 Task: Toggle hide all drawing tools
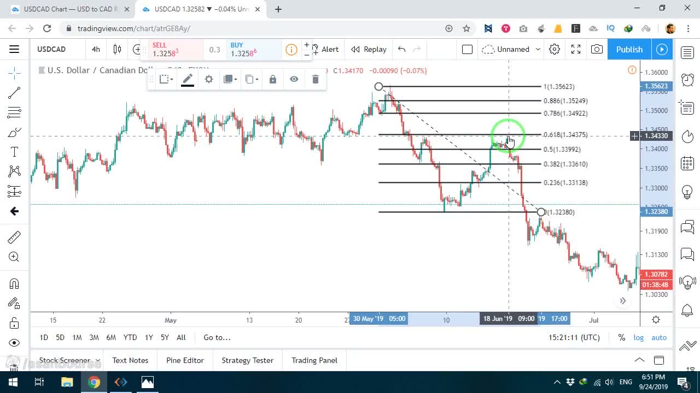[14, 343]
